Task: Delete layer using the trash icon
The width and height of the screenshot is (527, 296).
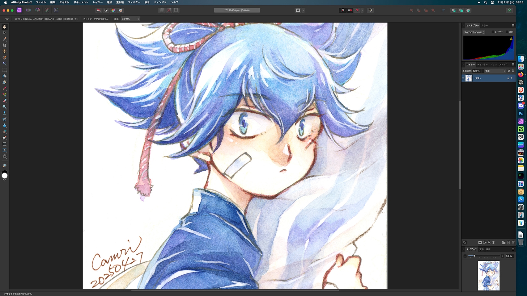Action: [513, 243]
